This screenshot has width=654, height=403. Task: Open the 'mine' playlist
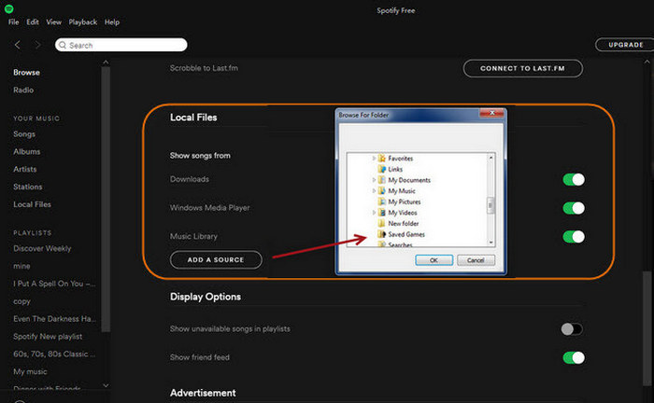[21, 266]
